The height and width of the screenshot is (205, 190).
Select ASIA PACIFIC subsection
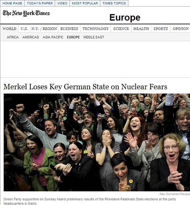tap(53, 37)
